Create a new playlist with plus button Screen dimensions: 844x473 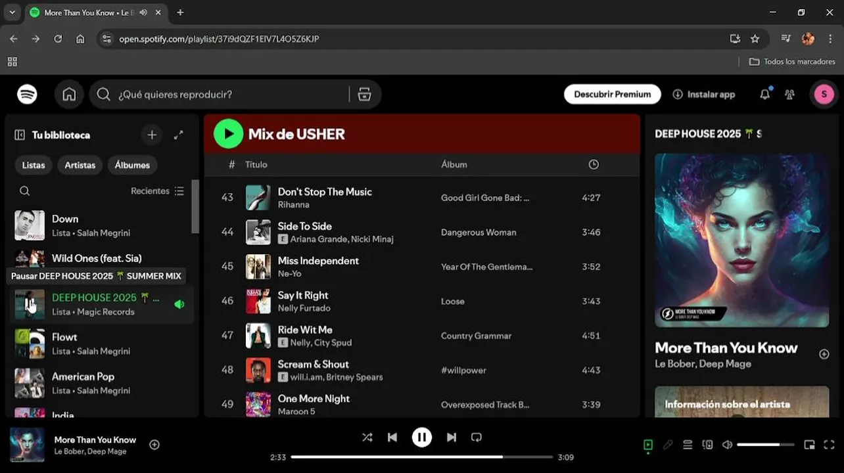pos(152,135)
